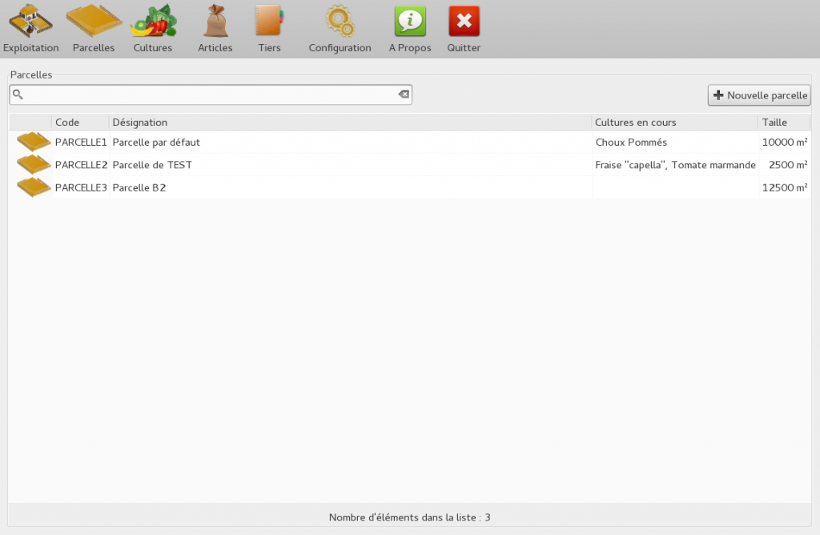The height and width of the screenshot is (535, 820).
Task: Focus the Parcelles search input field
Action: 211,95
